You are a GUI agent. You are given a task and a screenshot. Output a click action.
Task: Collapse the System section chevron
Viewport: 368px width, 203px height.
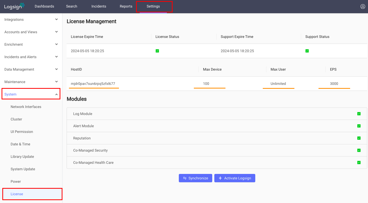56,94
